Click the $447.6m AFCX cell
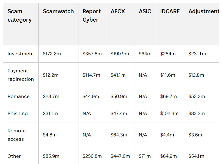 pos(120,156)
